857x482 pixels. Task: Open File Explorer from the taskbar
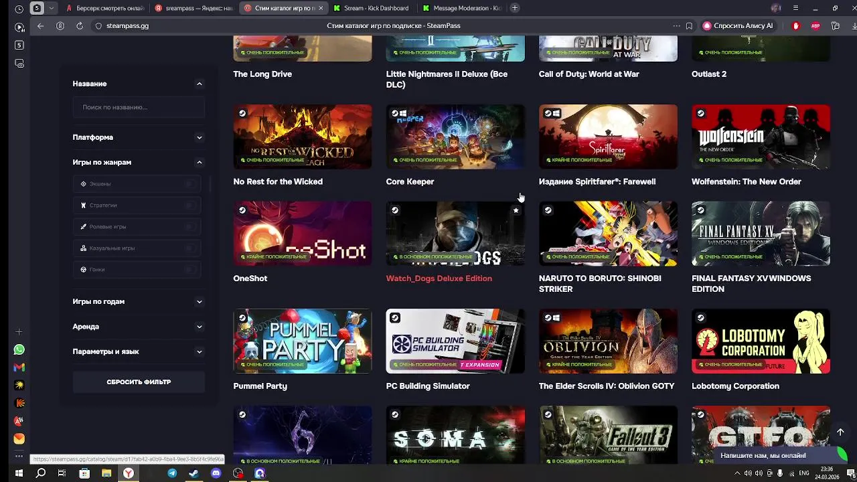[106, 473]
